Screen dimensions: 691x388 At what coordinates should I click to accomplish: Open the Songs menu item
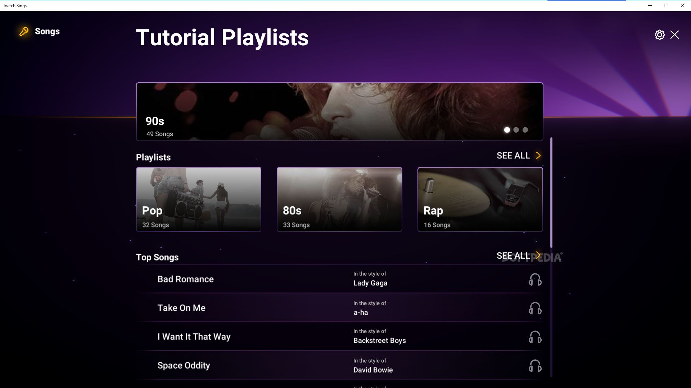[x=47, y=32]
